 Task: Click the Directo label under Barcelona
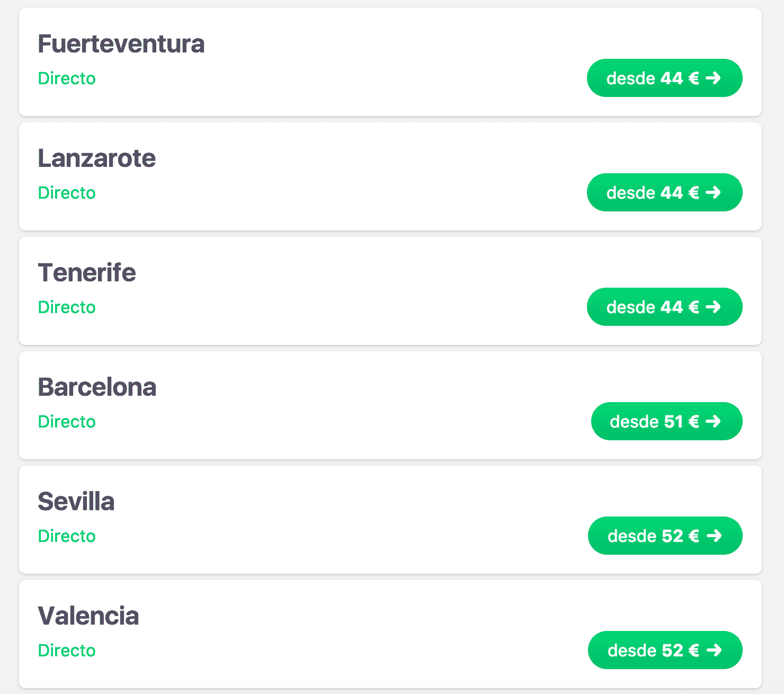[x=67, y=422]
